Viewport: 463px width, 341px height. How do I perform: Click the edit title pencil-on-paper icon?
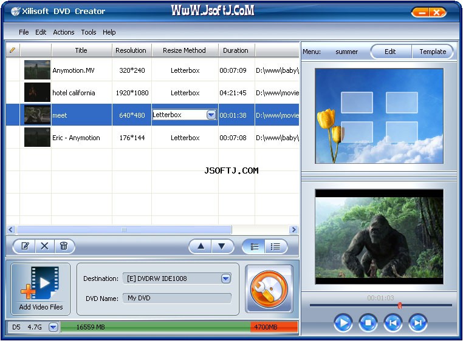25,246
